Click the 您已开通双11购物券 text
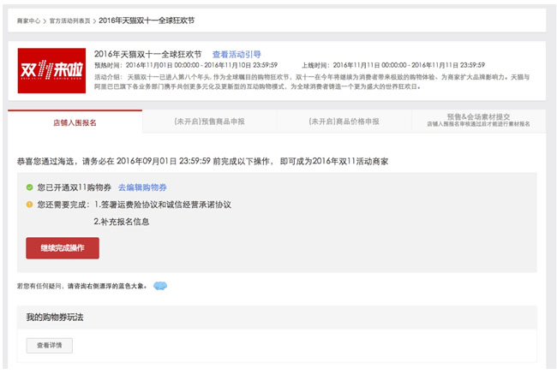 [75, 187]
